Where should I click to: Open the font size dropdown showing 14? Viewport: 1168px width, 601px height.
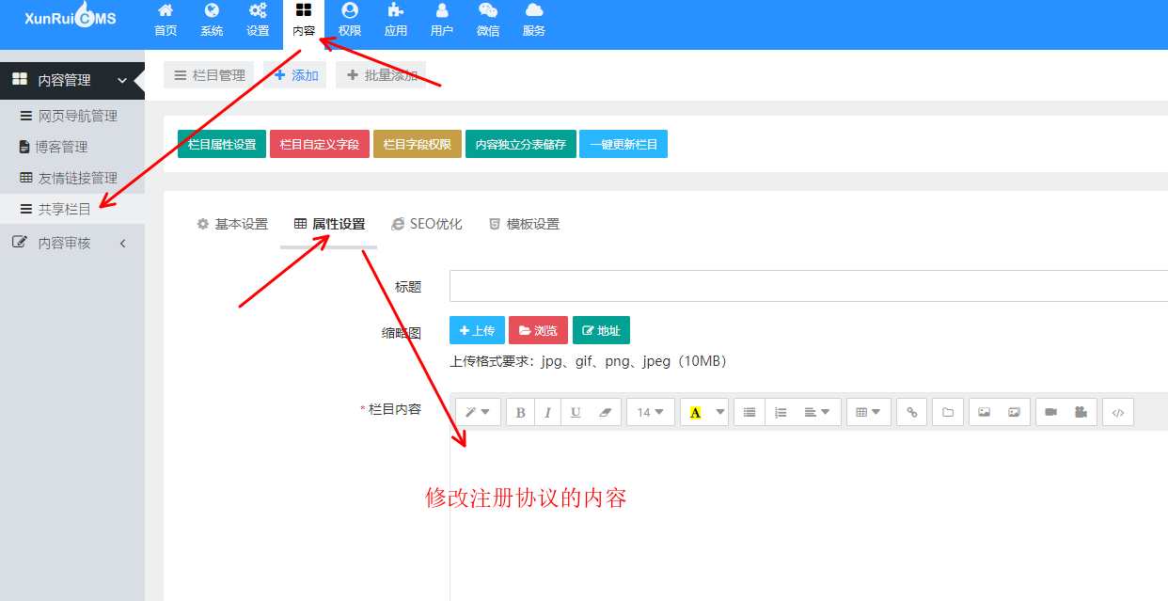click(x=651, y=411)
